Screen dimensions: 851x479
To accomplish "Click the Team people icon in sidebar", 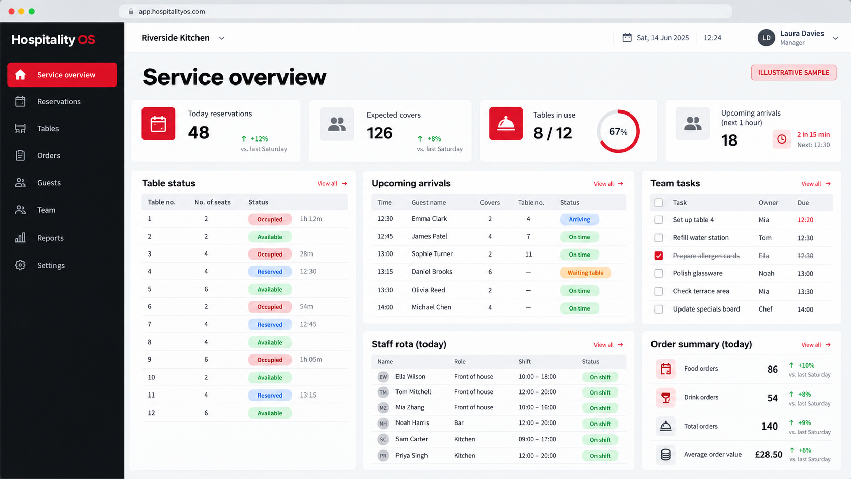I will click(x=20, y=210).
